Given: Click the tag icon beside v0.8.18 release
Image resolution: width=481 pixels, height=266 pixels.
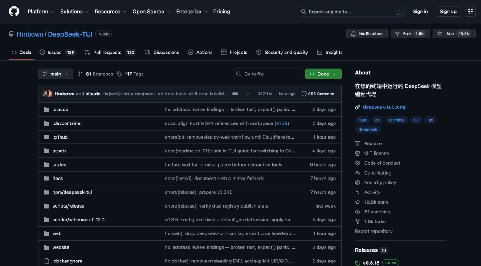Looking at the screenshot, I should [x=357, y=263].
